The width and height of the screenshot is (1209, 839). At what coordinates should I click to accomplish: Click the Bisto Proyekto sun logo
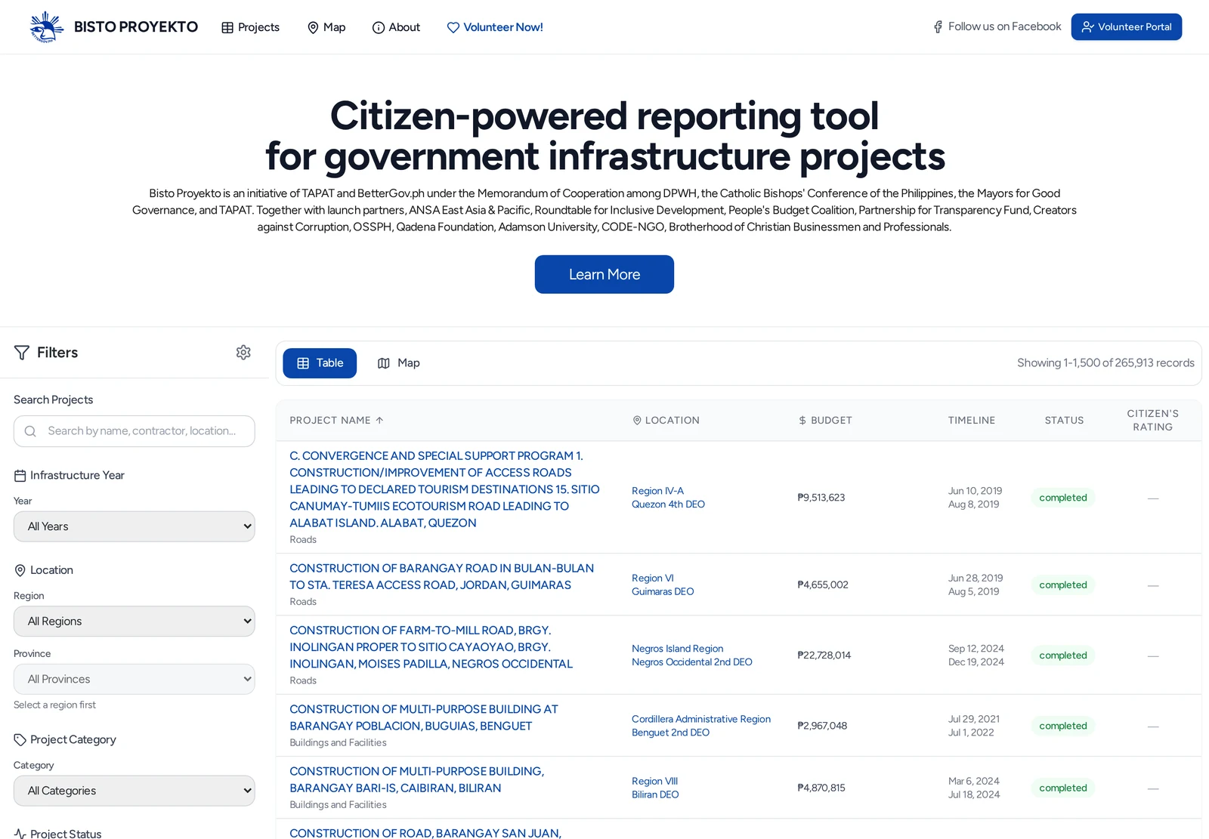[46, 27]
